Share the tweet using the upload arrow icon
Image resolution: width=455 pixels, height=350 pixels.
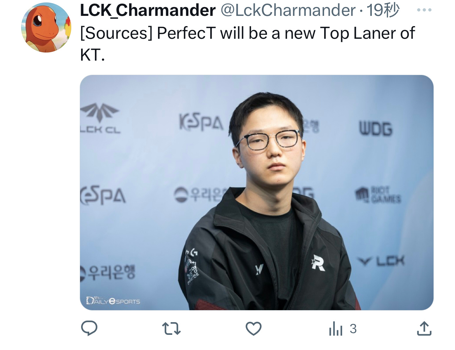click(424, 328)
